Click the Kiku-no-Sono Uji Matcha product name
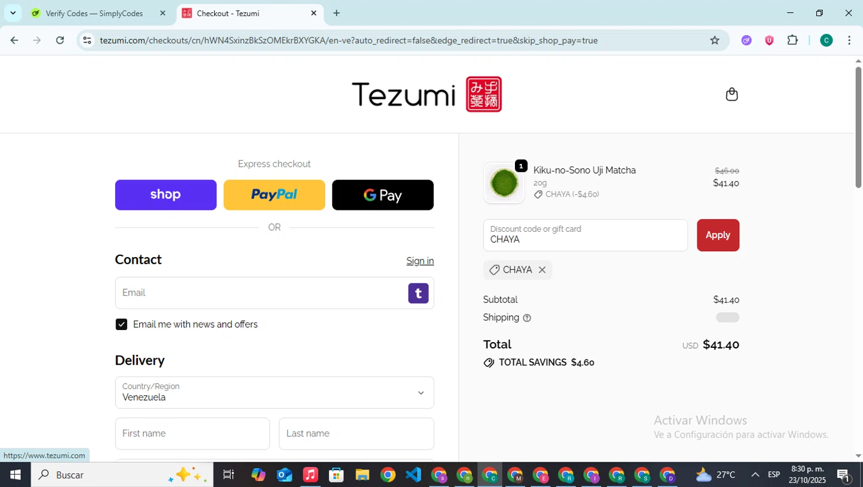The width and height of the screenshot is (863, 487). (585, 170)
